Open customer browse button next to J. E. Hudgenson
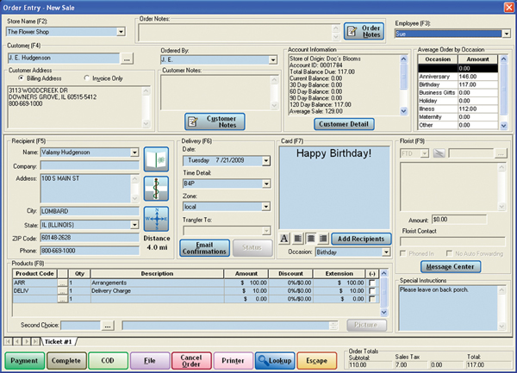The image size is (517, 373). [x=127, y=59]
